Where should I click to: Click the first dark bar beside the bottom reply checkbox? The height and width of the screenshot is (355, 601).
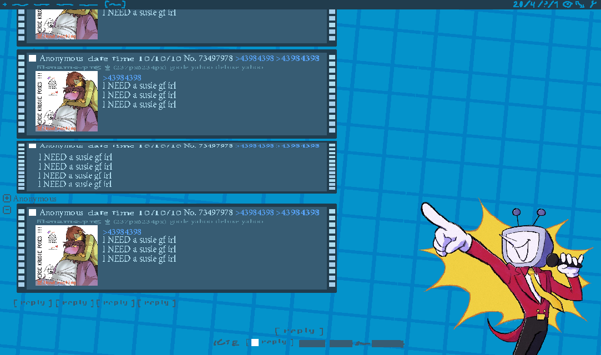(312, 343)
